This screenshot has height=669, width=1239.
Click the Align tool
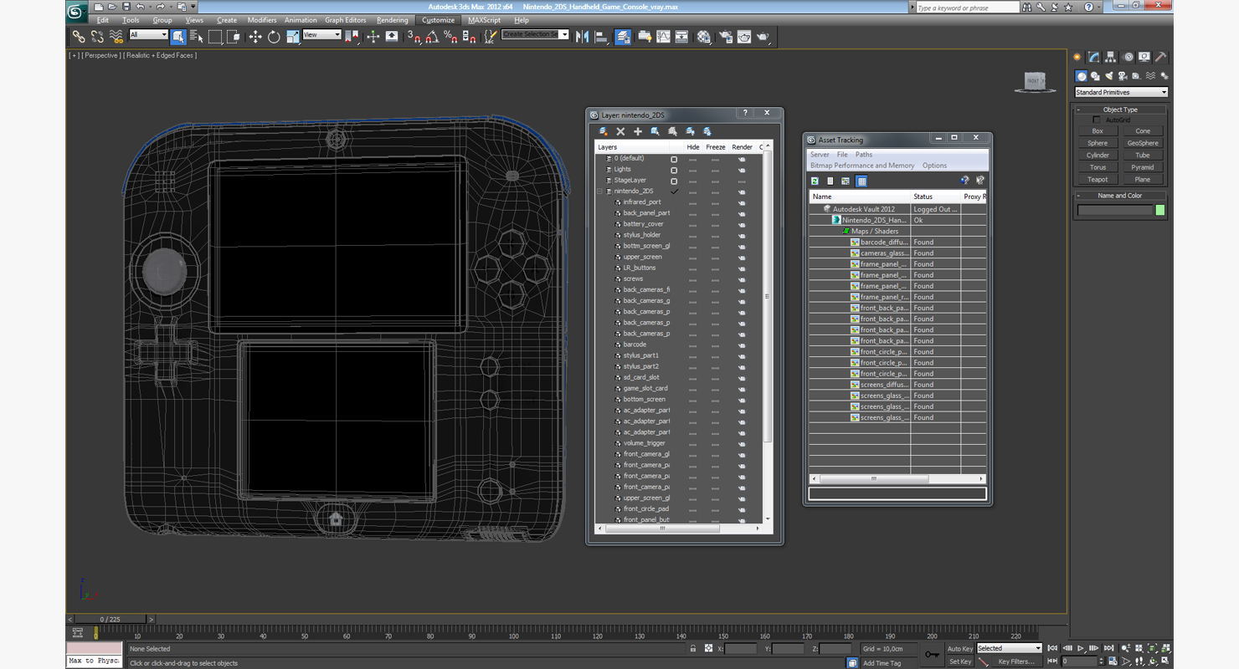[x=601, y=37]
